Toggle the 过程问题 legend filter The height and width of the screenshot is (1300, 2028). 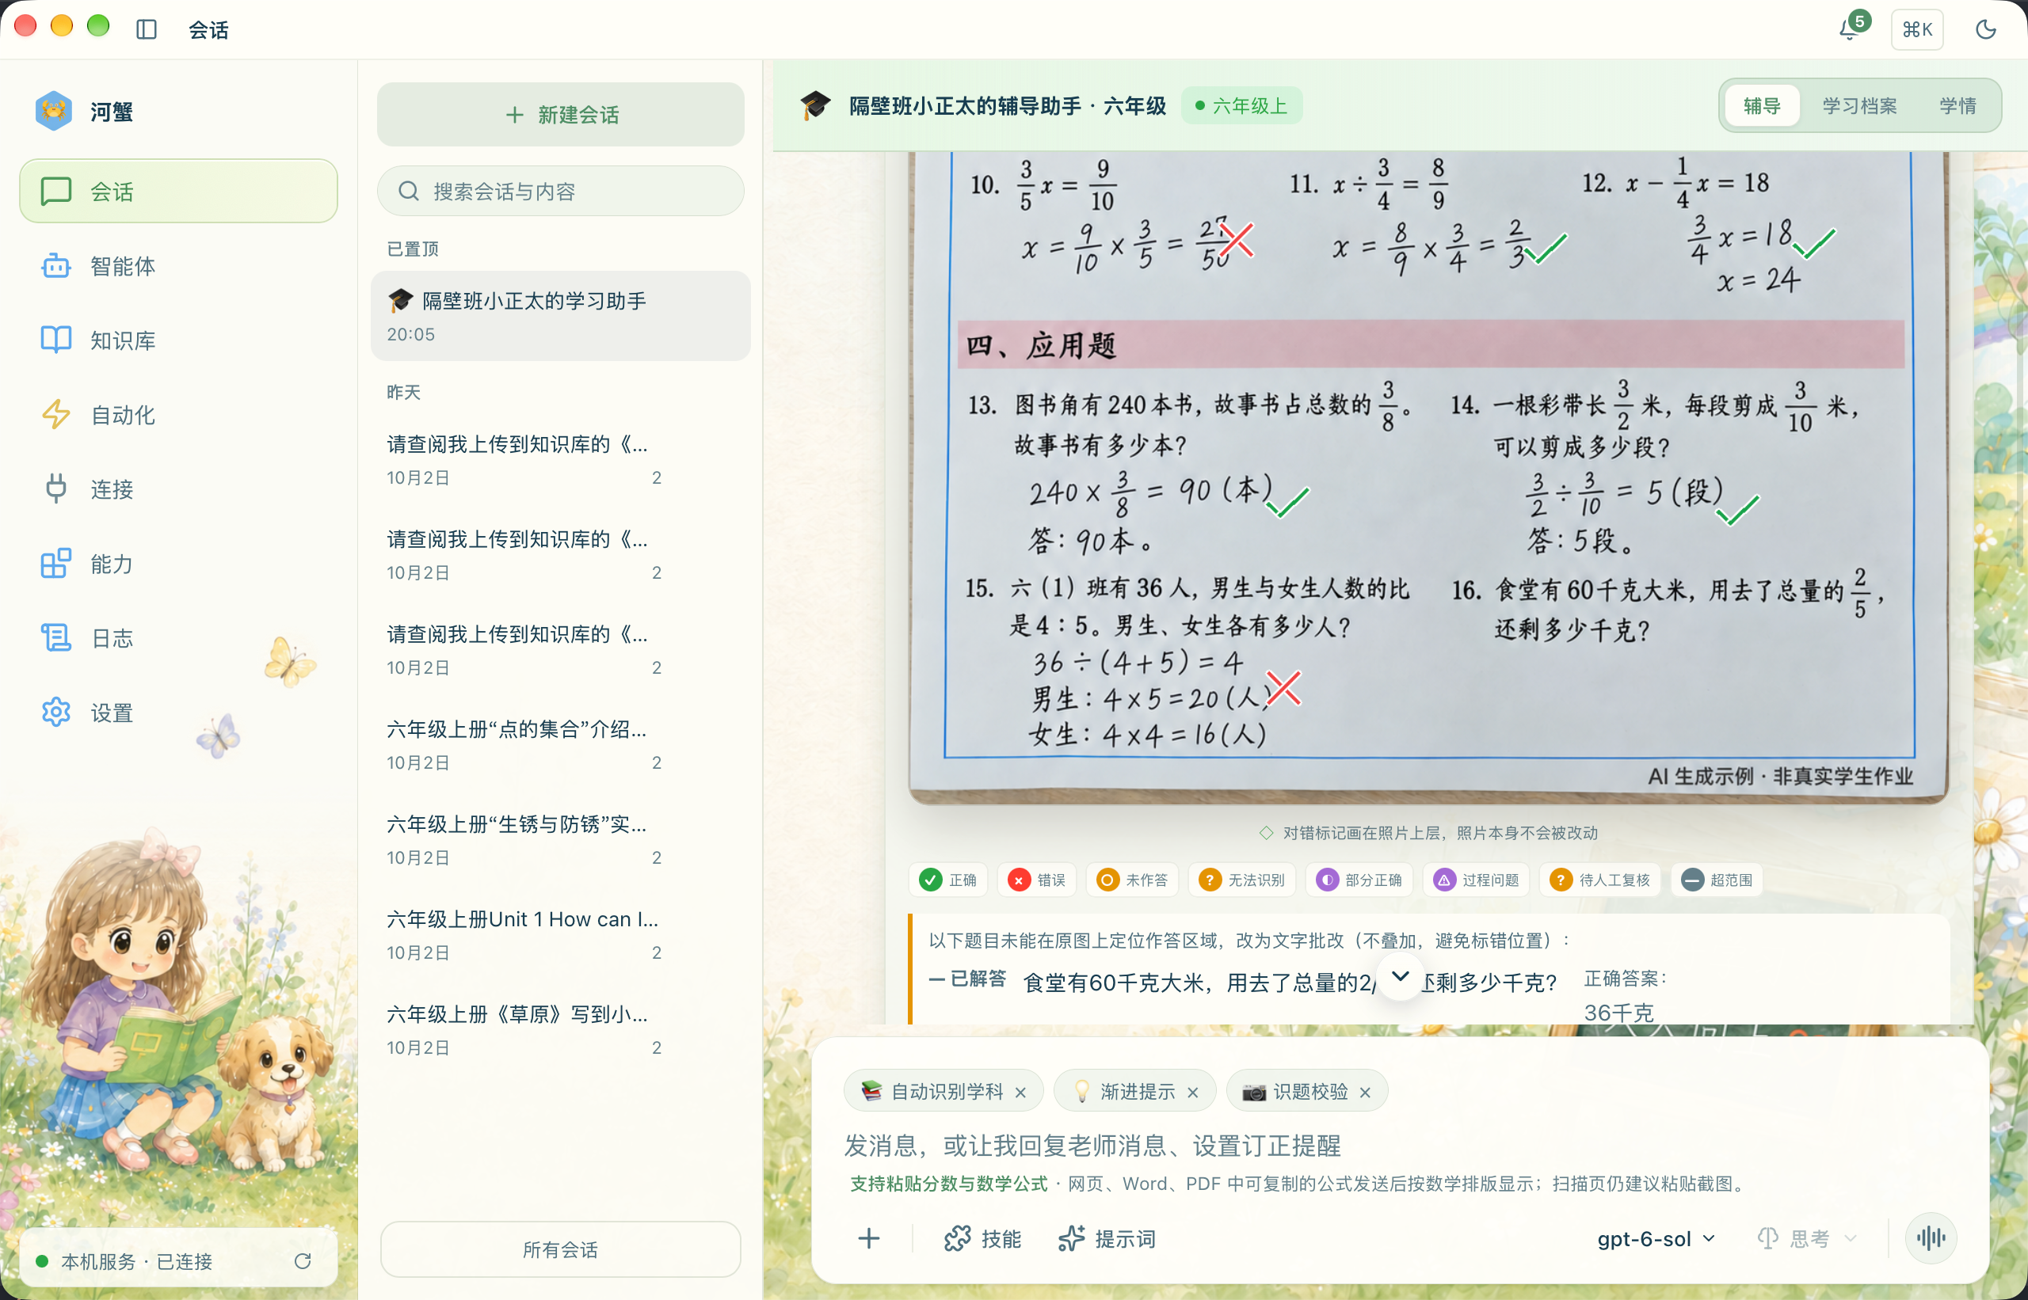pyautogui.click(x=1477, y=880)
